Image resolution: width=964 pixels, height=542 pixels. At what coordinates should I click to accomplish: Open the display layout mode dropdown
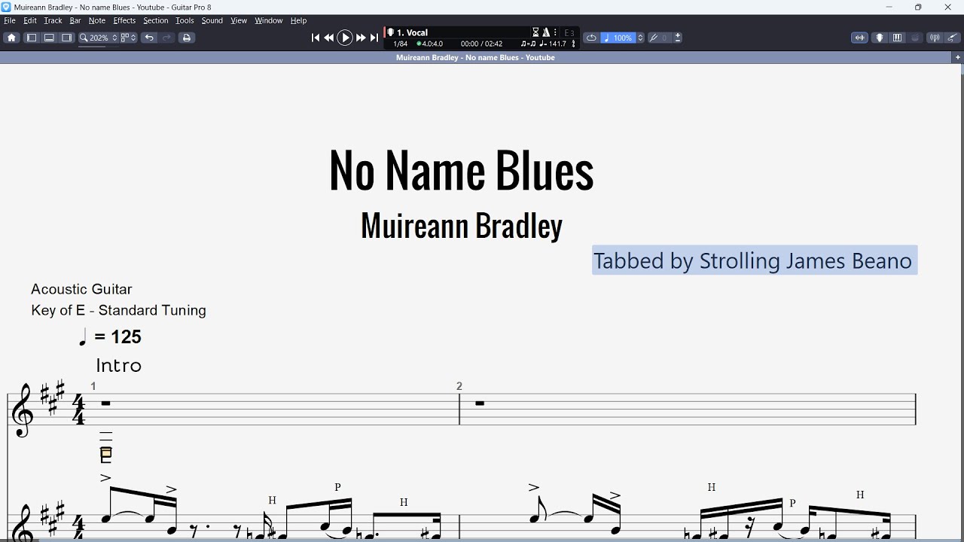(129, 38)
